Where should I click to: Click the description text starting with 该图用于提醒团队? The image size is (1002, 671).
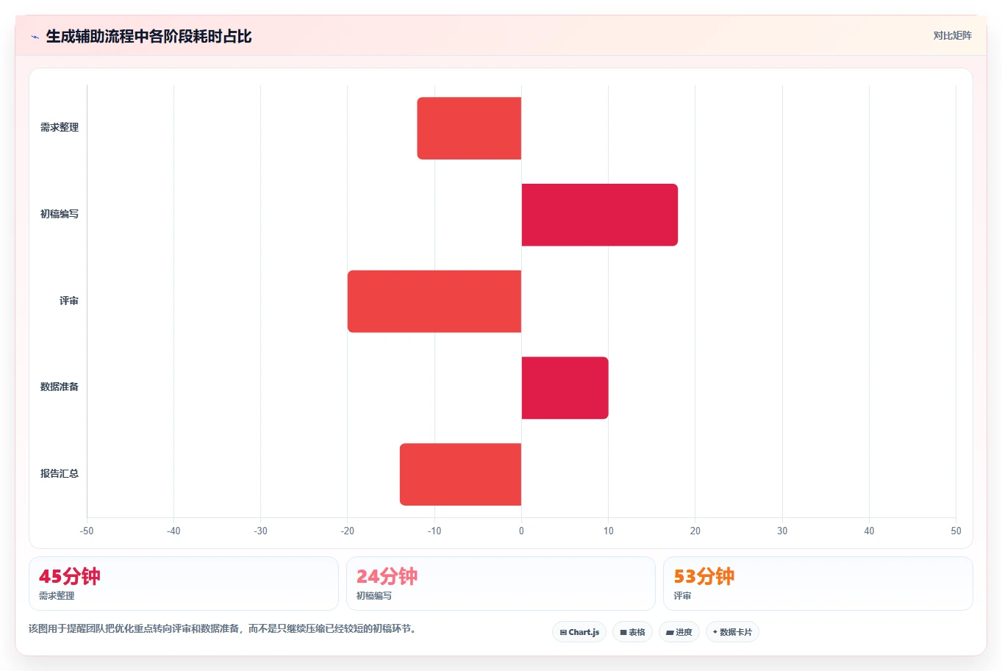pos(224,628)
